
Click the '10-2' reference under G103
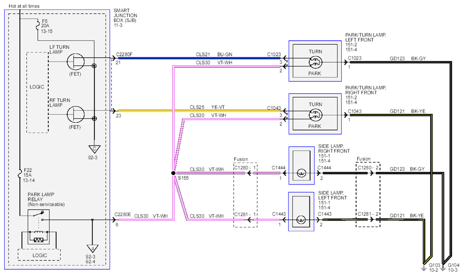pyautogui.click(x=433, y=270)
